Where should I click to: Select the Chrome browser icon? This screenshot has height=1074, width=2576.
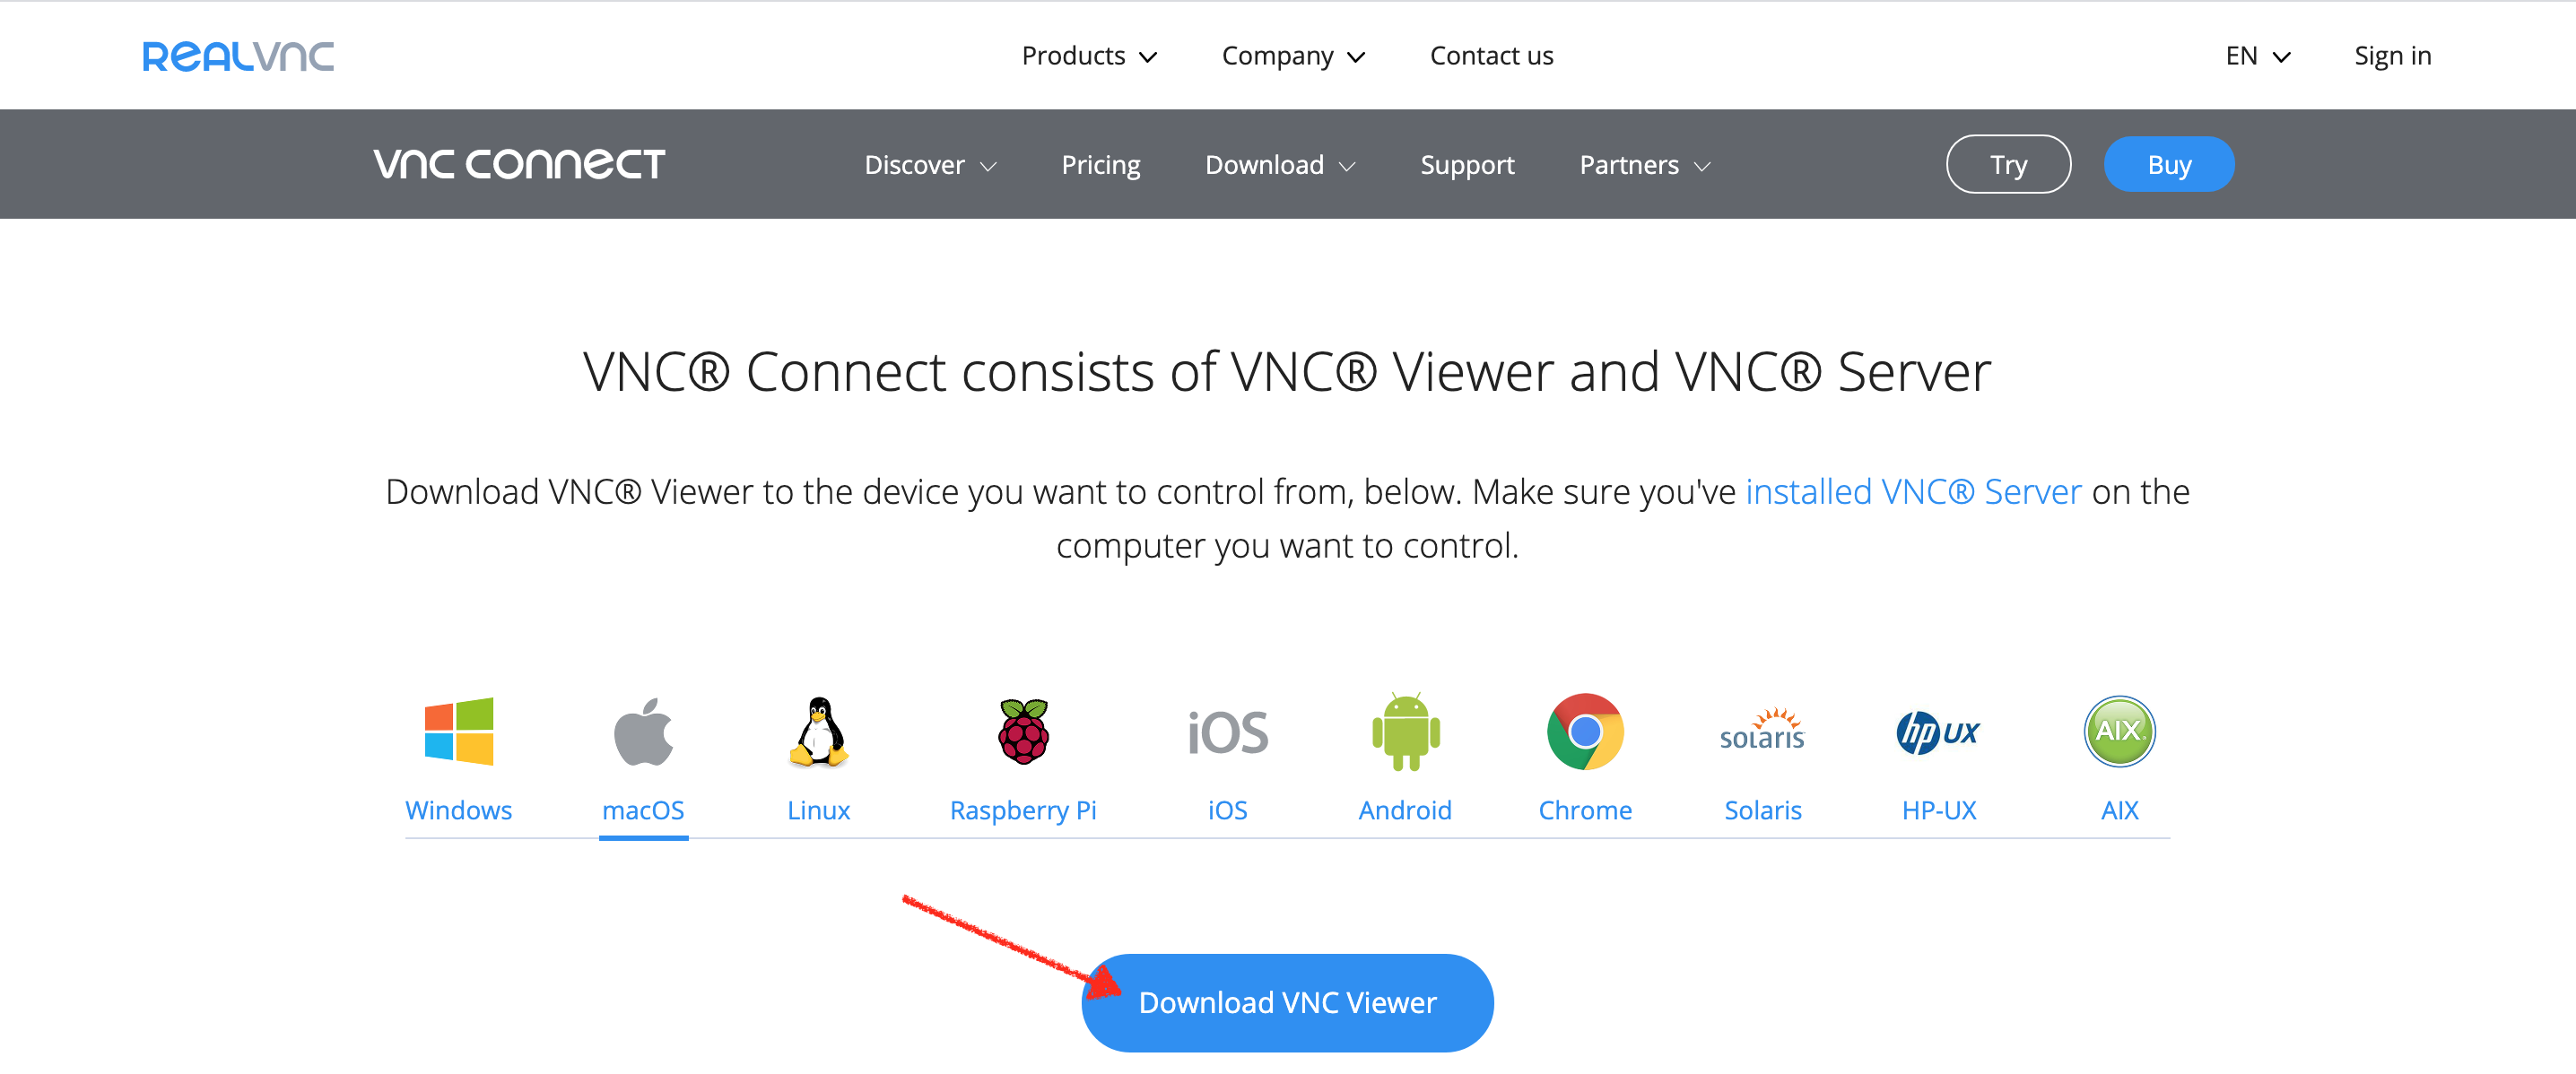[x=1585, y=732]
